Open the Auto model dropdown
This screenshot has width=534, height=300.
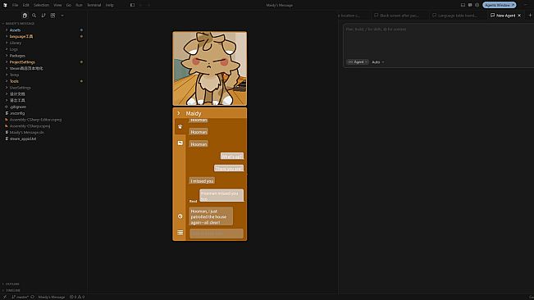click(378, 62)
